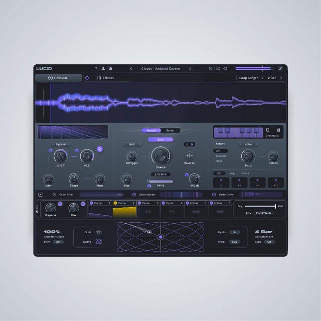Toggle the Effects power button

[87, 78]
